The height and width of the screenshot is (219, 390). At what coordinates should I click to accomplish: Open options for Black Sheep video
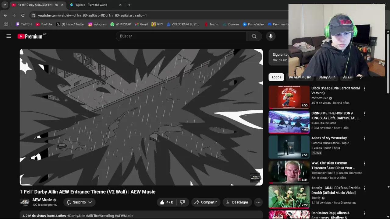[364, 89]
